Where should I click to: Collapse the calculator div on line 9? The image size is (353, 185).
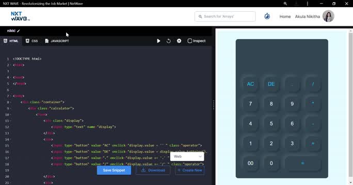(x=10, y=108)
